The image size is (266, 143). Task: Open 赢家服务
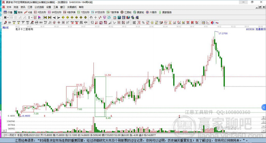pos(165,12)
